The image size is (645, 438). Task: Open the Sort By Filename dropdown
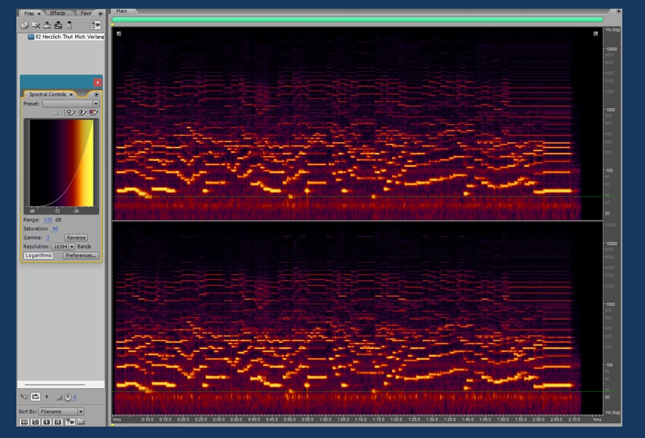(61, 412)
